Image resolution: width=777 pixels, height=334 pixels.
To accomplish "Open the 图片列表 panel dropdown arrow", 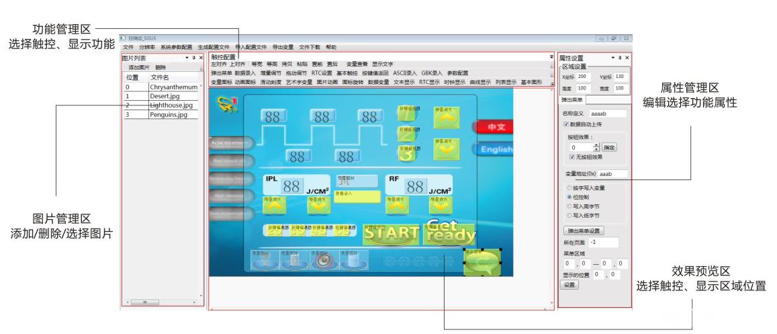I will [x=187, y=58].
